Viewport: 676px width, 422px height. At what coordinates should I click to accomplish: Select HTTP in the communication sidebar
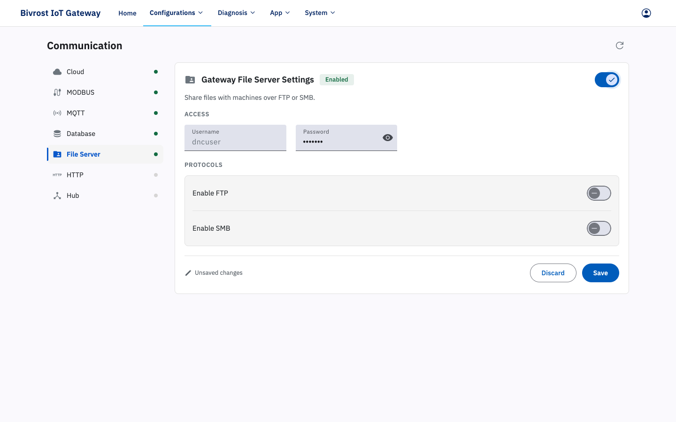pos(105,175)
